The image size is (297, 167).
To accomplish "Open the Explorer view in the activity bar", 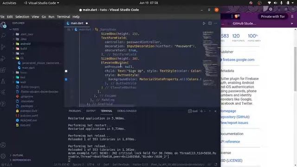I will [x=3, y=25].
